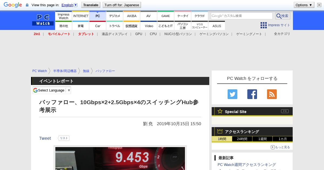The height and width of the screenshot is (170, 324).
Task: Focus the Google カスタム検索 field
Action: (242, 16)
